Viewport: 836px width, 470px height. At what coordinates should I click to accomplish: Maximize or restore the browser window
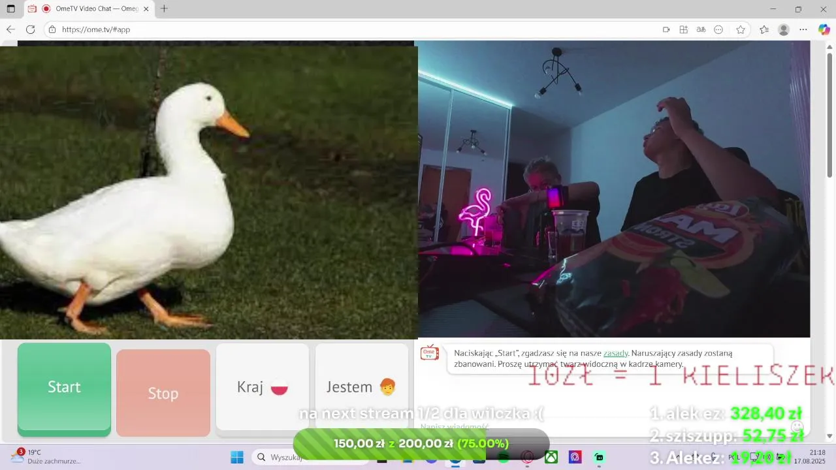[798, 9]
